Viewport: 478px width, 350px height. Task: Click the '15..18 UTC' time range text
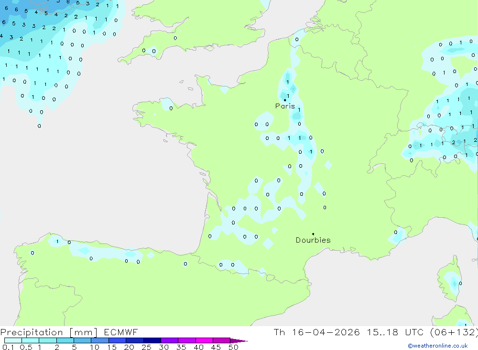pyautogui.click(x=395, y=332)
